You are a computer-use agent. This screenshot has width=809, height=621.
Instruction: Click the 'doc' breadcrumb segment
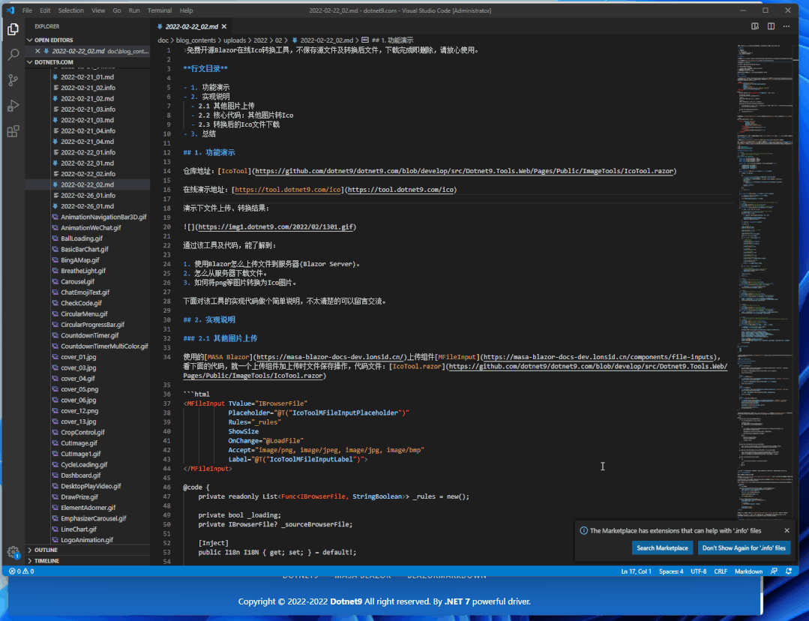(163, 40)
